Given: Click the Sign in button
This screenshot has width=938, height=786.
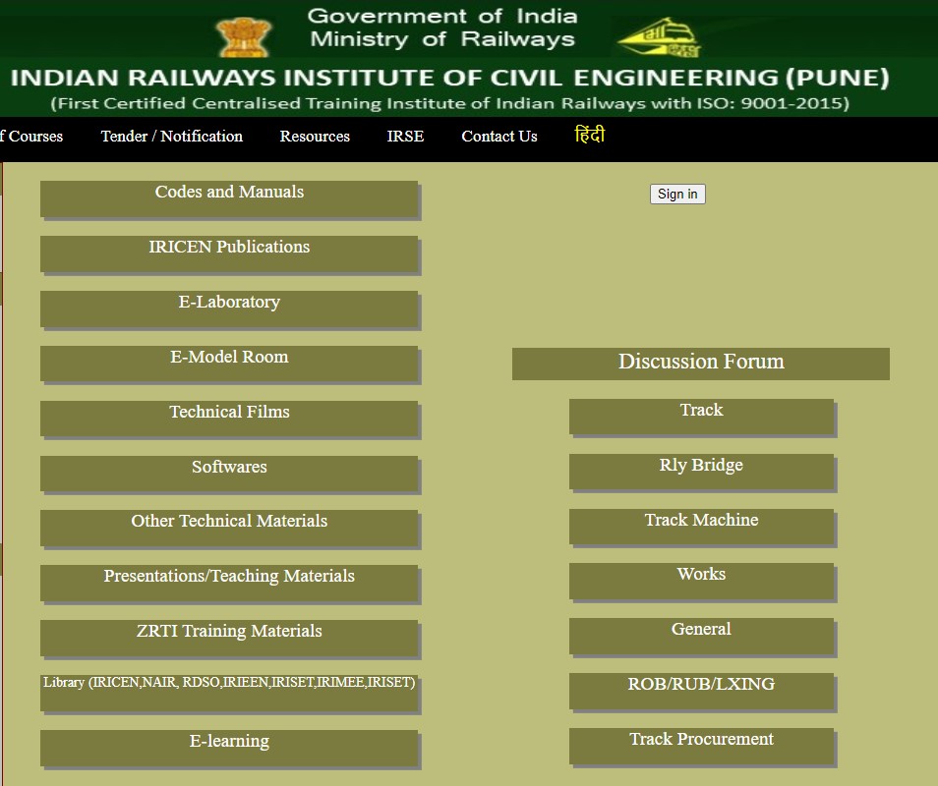Looking at the screenshot, I should click(x=676, y=194).
